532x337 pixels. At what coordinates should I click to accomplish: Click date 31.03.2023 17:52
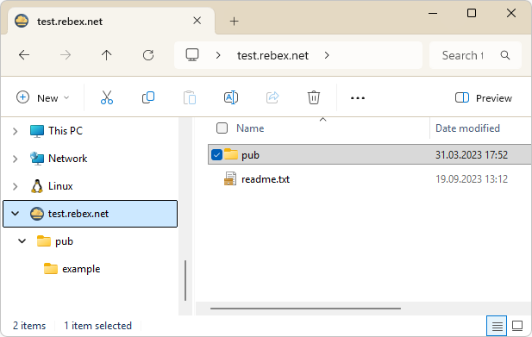pos(472,155)
